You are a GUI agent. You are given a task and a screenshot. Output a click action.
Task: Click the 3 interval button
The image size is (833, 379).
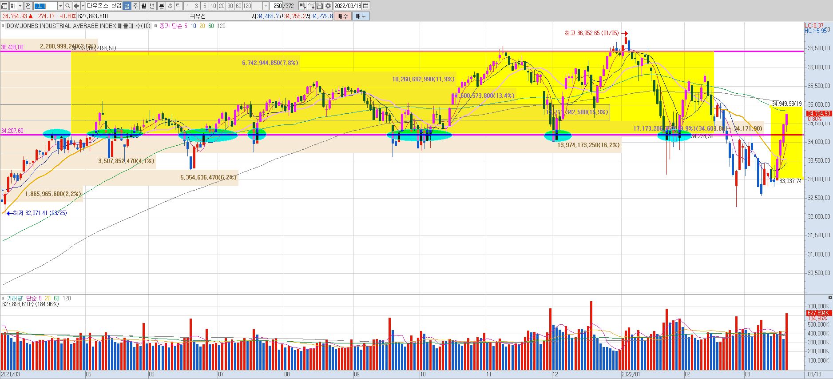196,6
